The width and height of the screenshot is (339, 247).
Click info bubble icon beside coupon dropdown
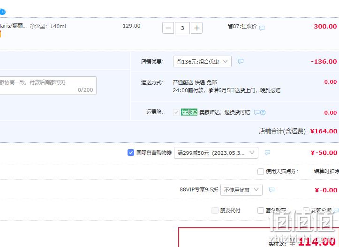267,153
